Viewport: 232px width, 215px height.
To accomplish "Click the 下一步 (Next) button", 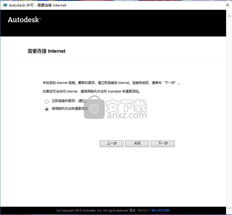I will (163, 144).
